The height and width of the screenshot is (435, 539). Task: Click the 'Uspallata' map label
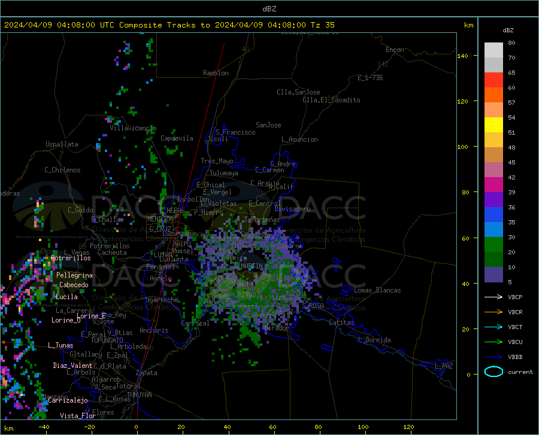62,144
